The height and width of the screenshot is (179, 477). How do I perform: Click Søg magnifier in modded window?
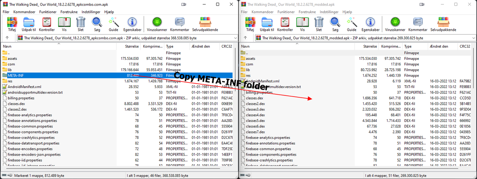pyautogui.click(x=335, y=24)
